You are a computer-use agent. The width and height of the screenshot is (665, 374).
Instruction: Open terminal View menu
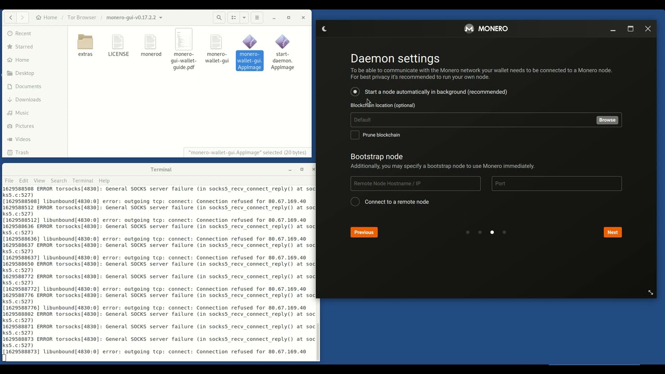click(x=39, y=180)
